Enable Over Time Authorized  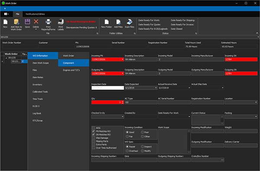[x=94, y=148]
